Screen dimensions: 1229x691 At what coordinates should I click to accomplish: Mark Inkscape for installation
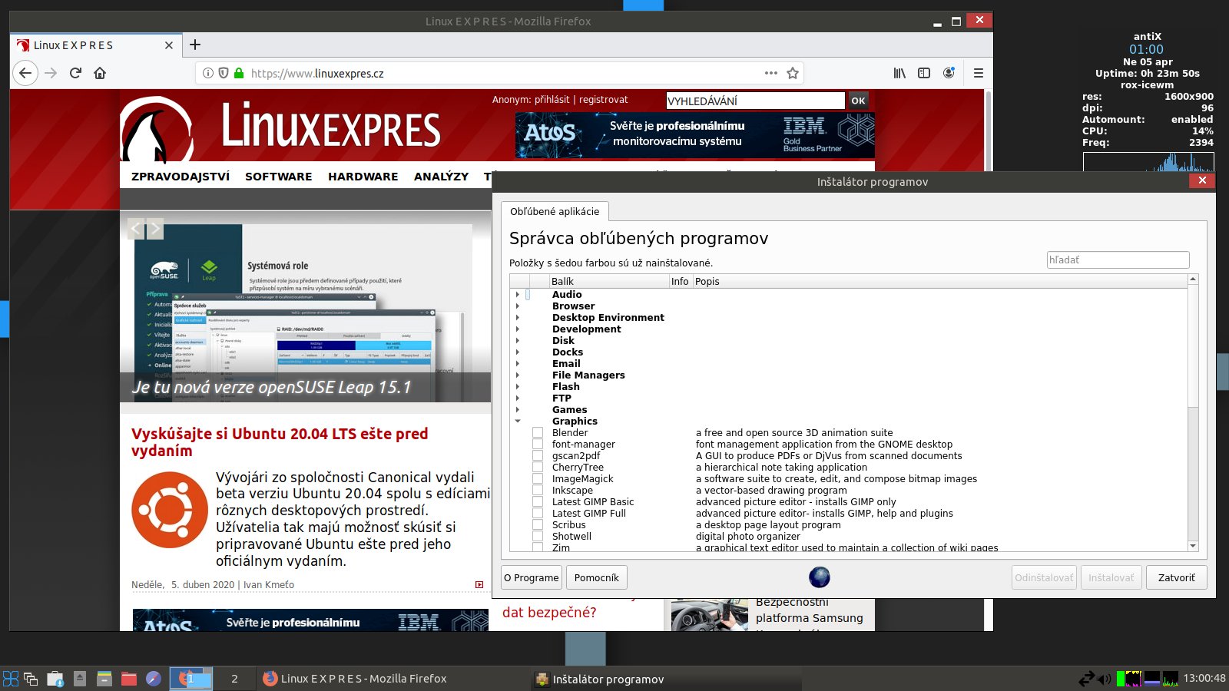pyautogui.click(x=538, y=491)
